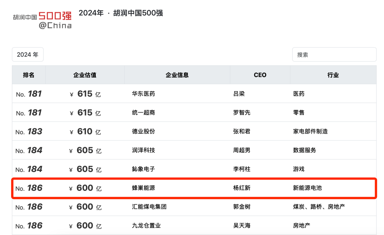Screen dimensions: 384x235
Task: Click CEO name 张和君
Action: tap(242, 131)
